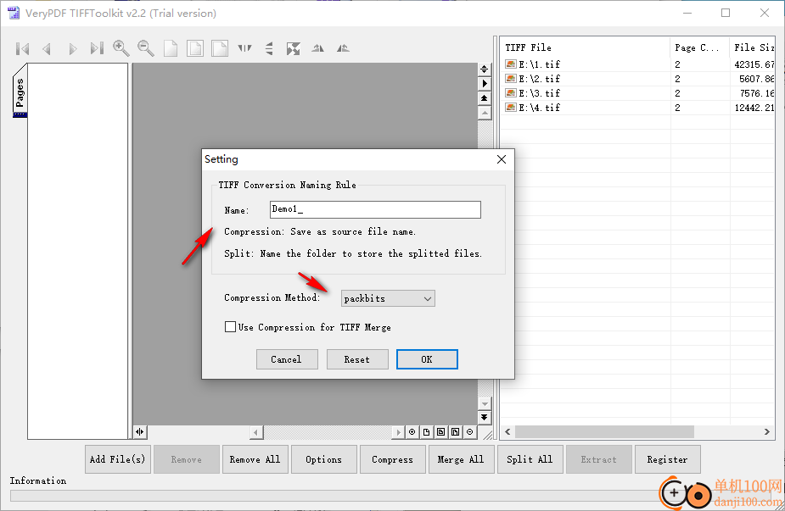The height and width of the screenshot is (511, 785).
Task: Click Reset in the Setting dialog
Action: (357, 359)
